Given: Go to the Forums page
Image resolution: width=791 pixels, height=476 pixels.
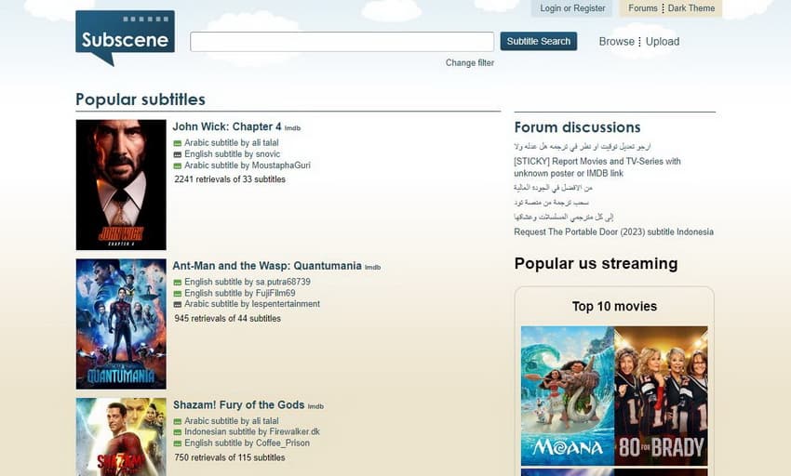Looking at the screenshot, I should click(x=643, y=8).
